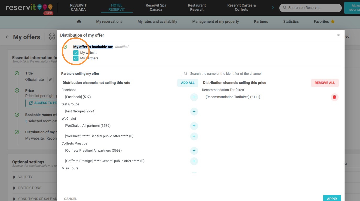Add [WeChalet] All partners (3539) channel

coord(194,126)
